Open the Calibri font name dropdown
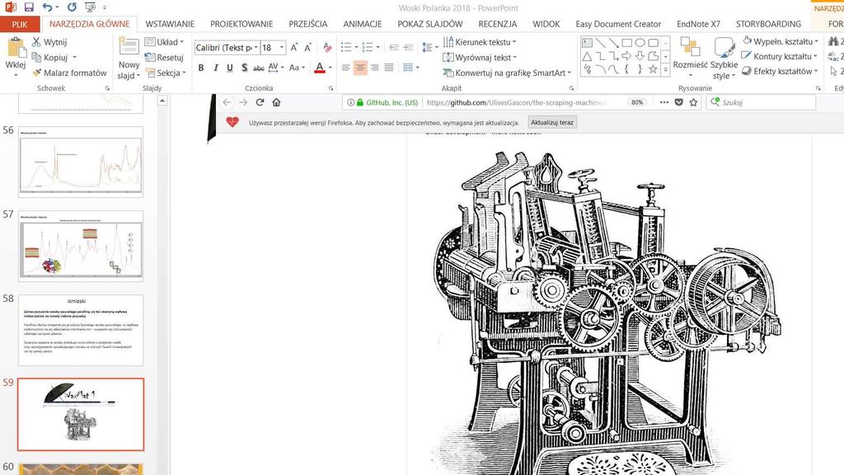The image size is (844, 475). [256, 48]
